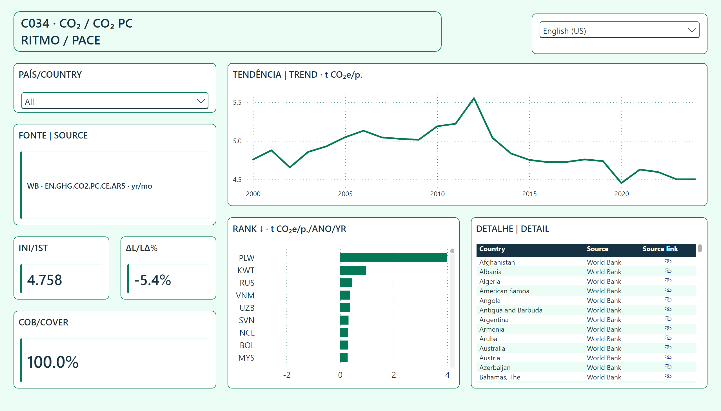721x411 pixels.
Task: Click the trend line peak near 2012
Action: (474, 98)
